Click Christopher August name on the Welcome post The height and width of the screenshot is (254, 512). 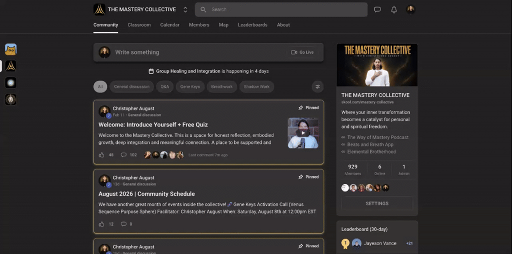pos(133,108)
